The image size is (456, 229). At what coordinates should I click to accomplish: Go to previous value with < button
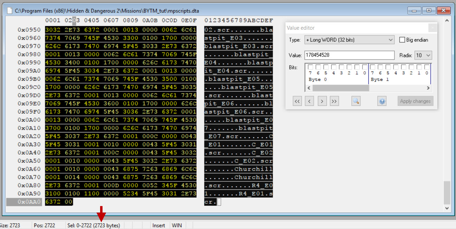coord(310,101)
